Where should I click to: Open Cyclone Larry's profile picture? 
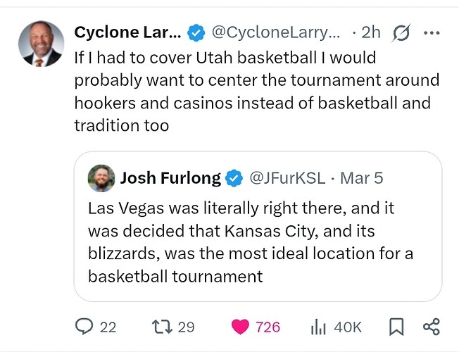point(39,44)
